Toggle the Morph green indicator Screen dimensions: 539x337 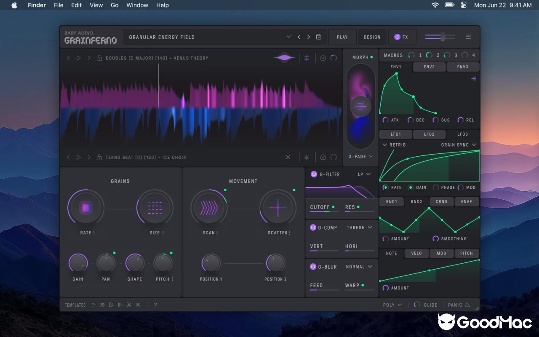coord(371,57)
